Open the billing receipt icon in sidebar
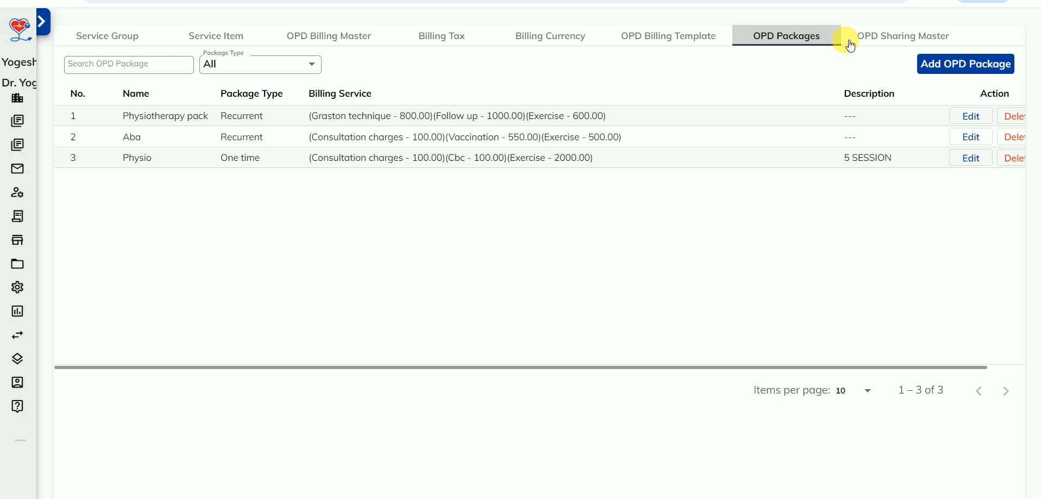The width and height of the screenshot is (1041, 499). (x=17, y=216)
